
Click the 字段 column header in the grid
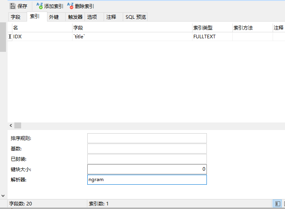tap(132, 28)
